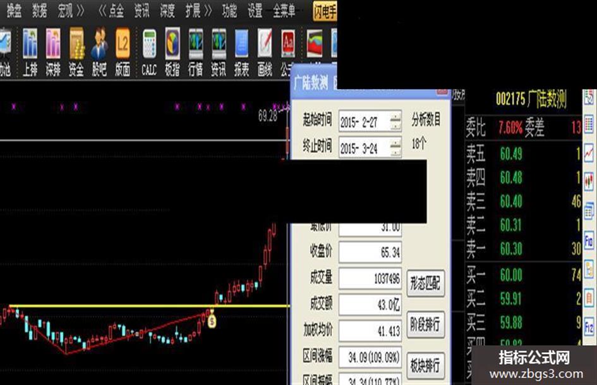
Task: Click the 行情 market quotes icon
Action: pyautogui.click(x=195, y=52)
